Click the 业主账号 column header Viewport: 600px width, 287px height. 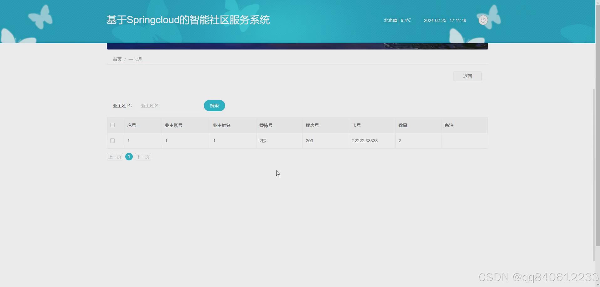173,125
